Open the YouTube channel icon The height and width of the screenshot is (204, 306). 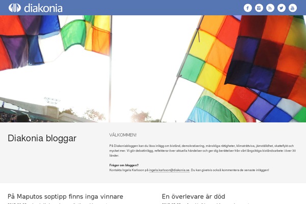click(293, 8)
